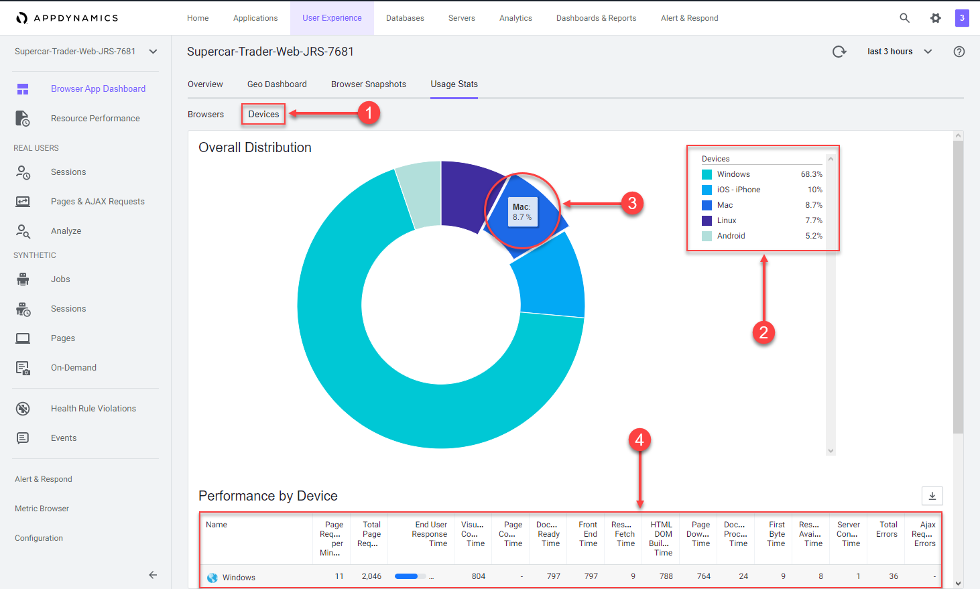Switch to the Geo Dashboard tab
This screenshot has width=980, height=589.
pos(277,84)
